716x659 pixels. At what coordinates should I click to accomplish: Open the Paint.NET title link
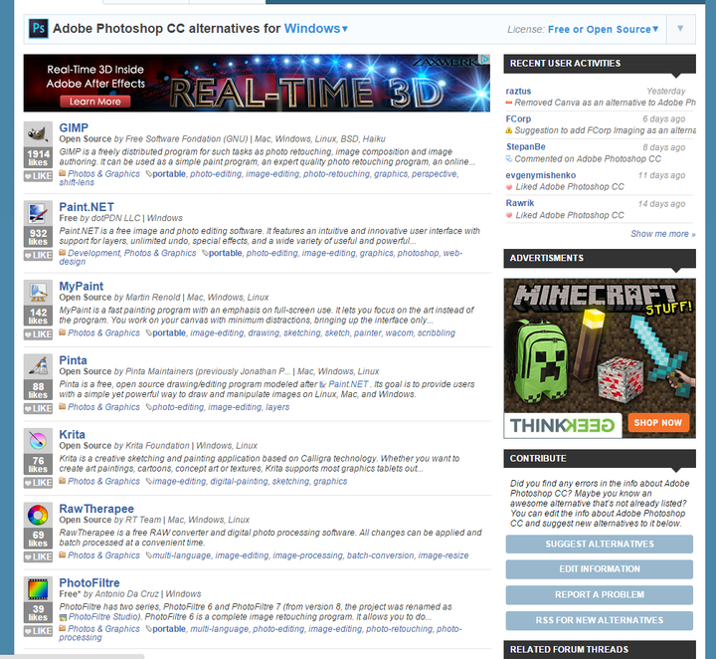click(x=87, y=207)
